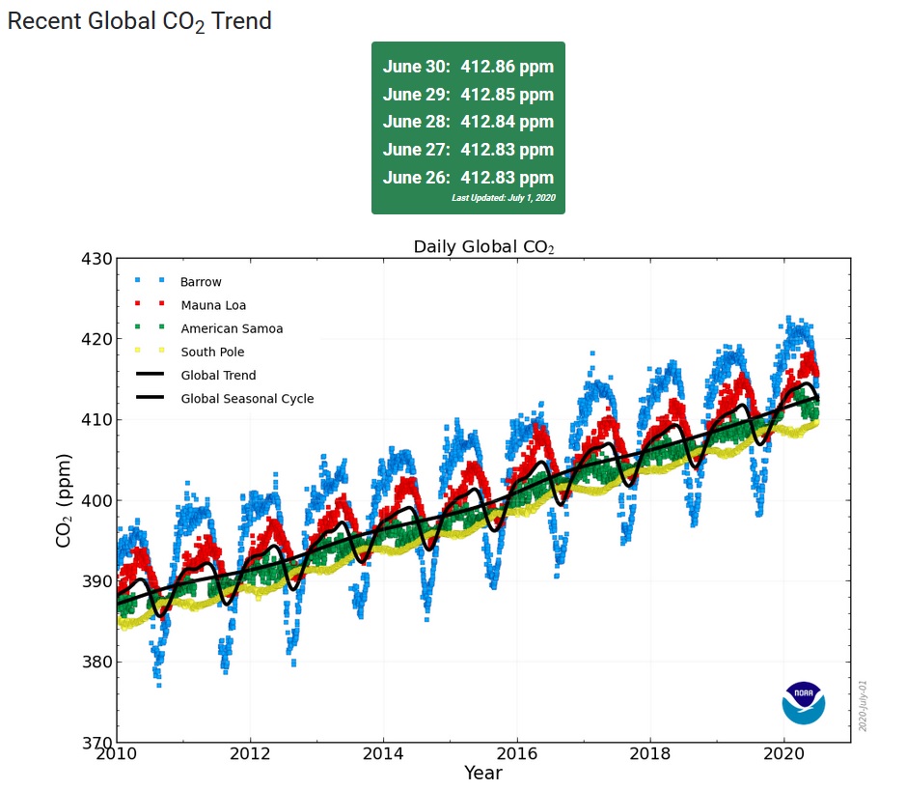The width and height of the screenshot is (906, 790).
Task: Open details for the June 26 reading
Action: point(467,178)
